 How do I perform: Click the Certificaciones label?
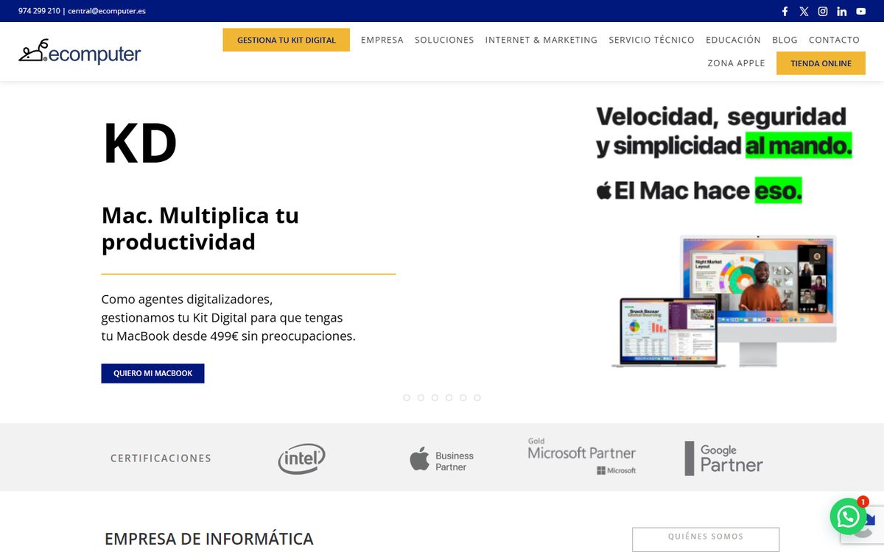point(161,459)
